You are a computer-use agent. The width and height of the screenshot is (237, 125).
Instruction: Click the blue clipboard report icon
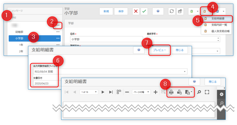click(218, 12)
